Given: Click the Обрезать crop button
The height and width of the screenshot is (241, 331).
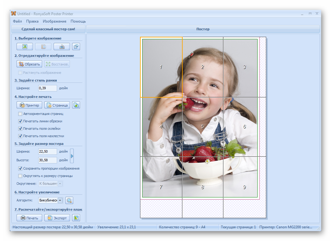Looking at the screenshot, I should click(29, 64).
